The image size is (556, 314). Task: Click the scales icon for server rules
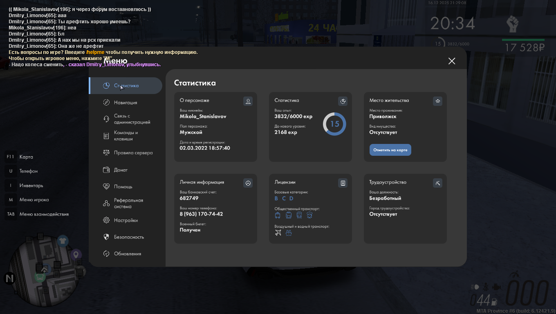click(106, 153)
